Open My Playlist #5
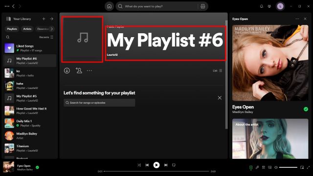313x176 pixels. click(30, 98)
